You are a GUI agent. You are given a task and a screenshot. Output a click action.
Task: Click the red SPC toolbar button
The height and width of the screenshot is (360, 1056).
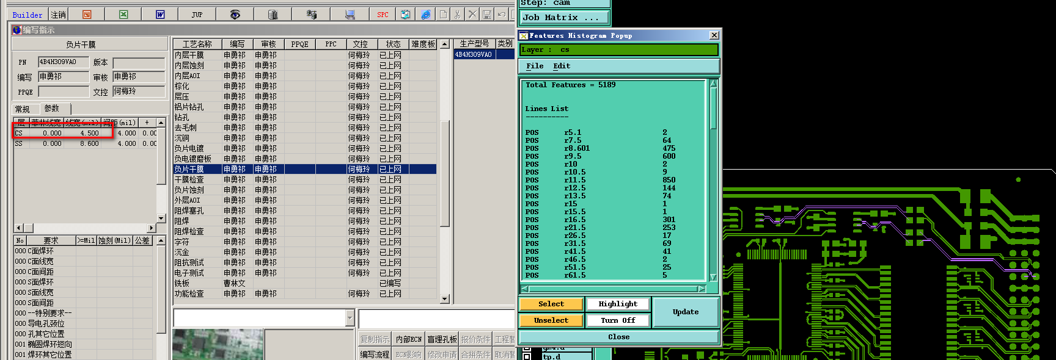tap(383, 14)
